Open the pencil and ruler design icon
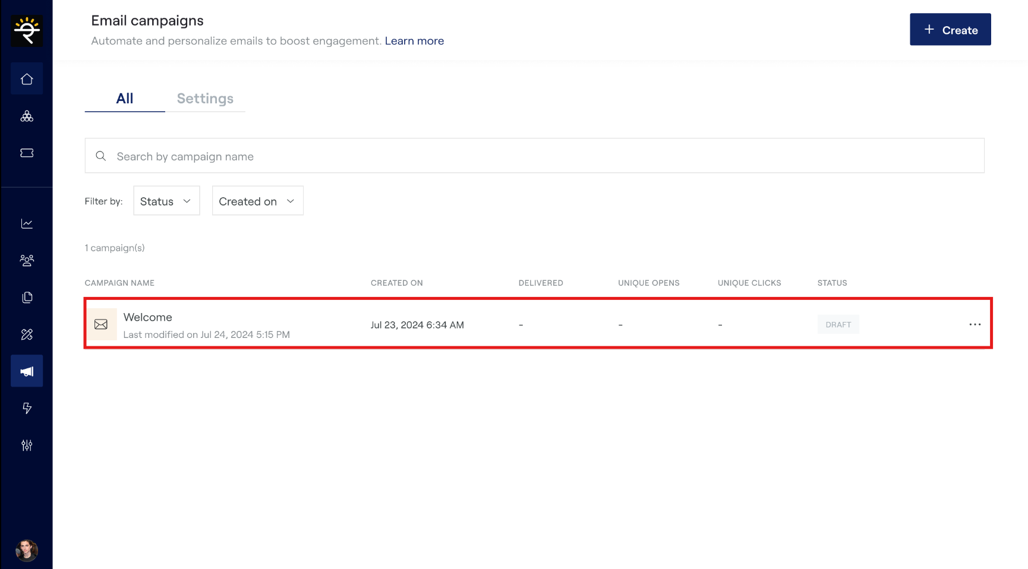Viewport: 1028px width, 569px height. [27, 334]
